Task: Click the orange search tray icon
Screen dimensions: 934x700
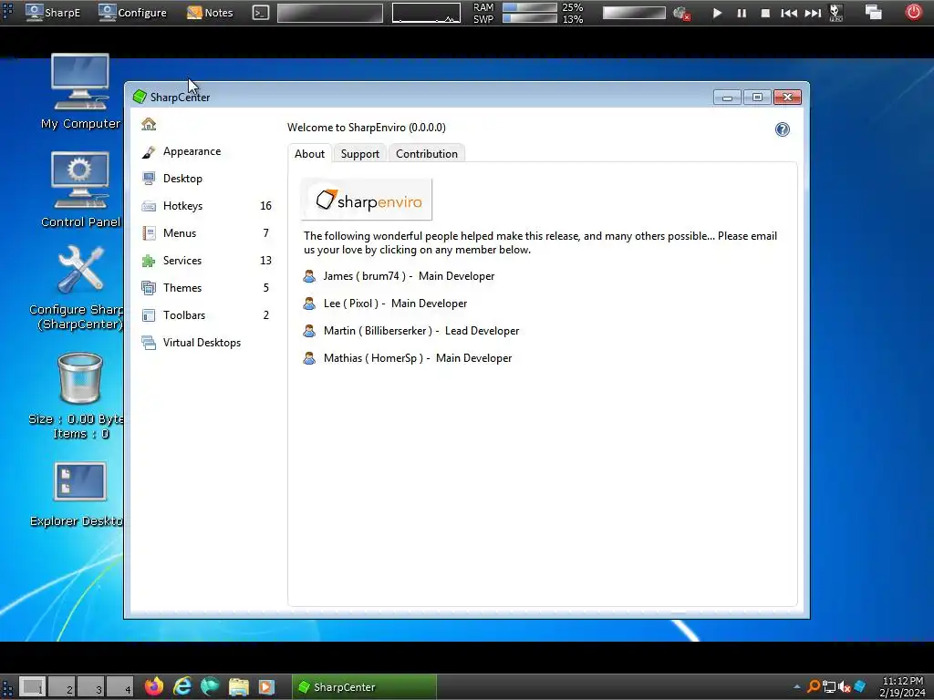Action: click(x=813, y=687)
